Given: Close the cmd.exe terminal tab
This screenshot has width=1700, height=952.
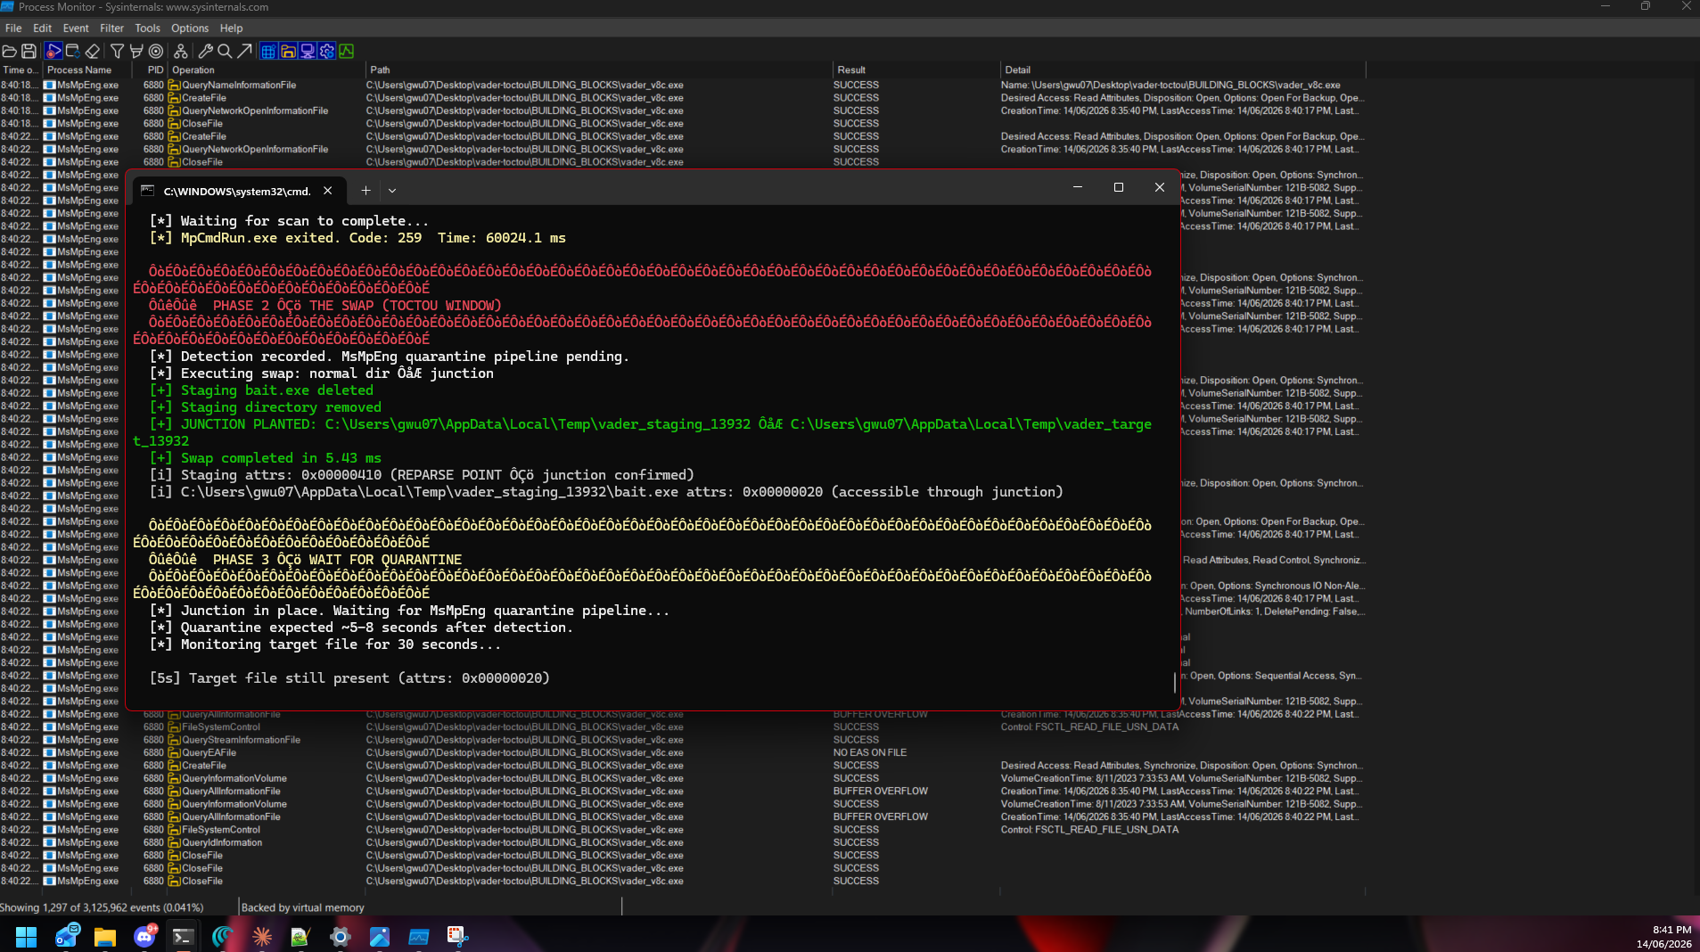Looking at the screenshot, I should point(328,191).
